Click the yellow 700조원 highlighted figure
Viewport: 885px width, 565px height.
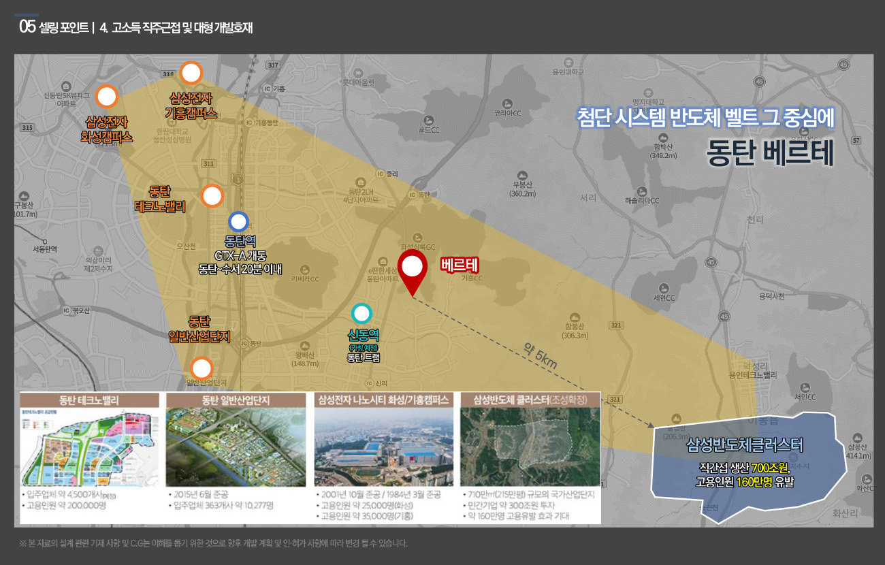(x=771, y=468)
